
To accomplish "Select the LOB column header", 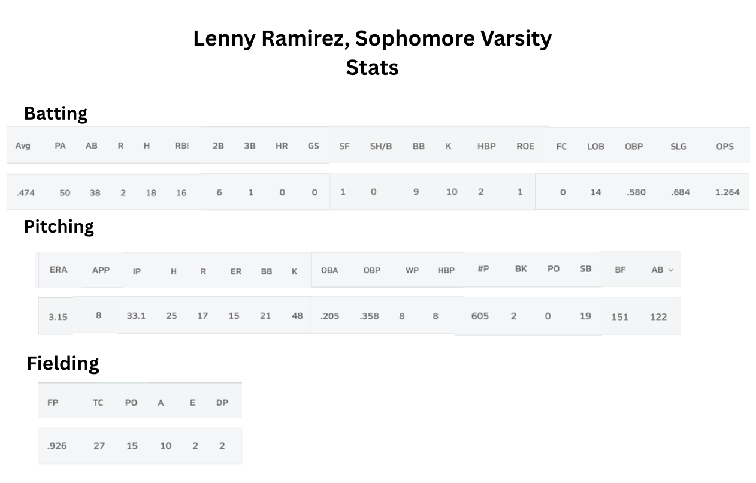I will (595, 146).
